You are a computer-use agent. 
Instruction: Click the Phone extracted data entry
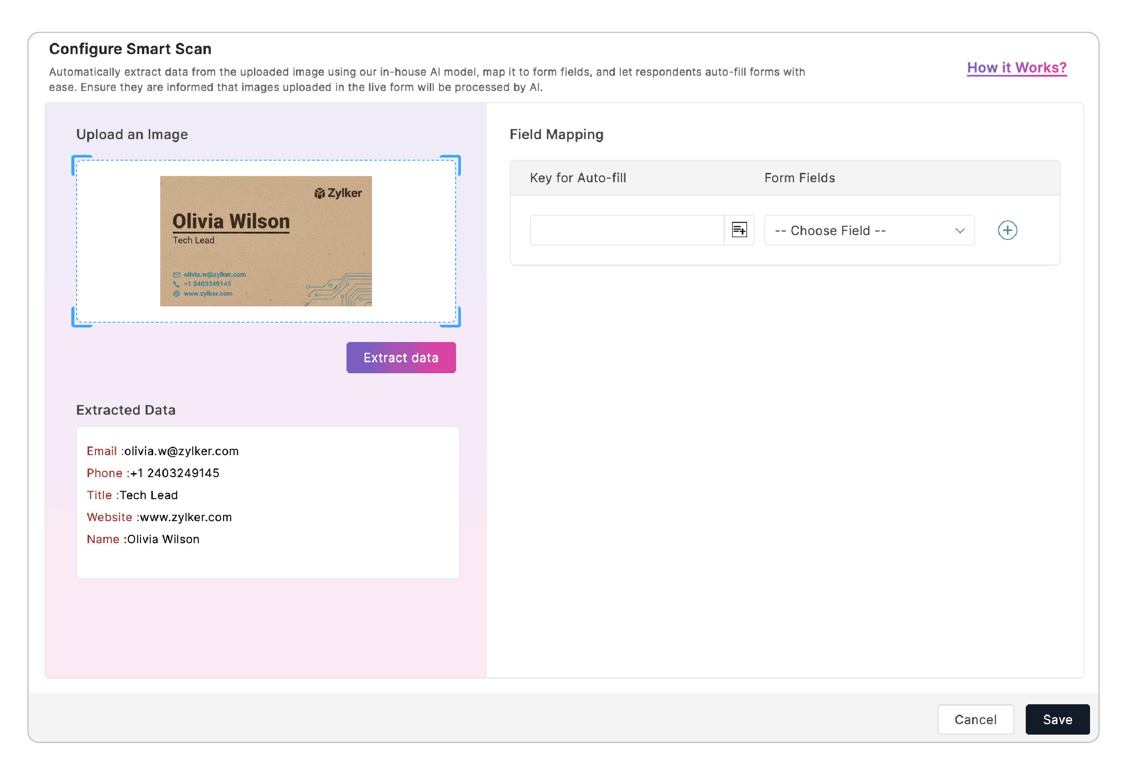click(x=153, y=473)
